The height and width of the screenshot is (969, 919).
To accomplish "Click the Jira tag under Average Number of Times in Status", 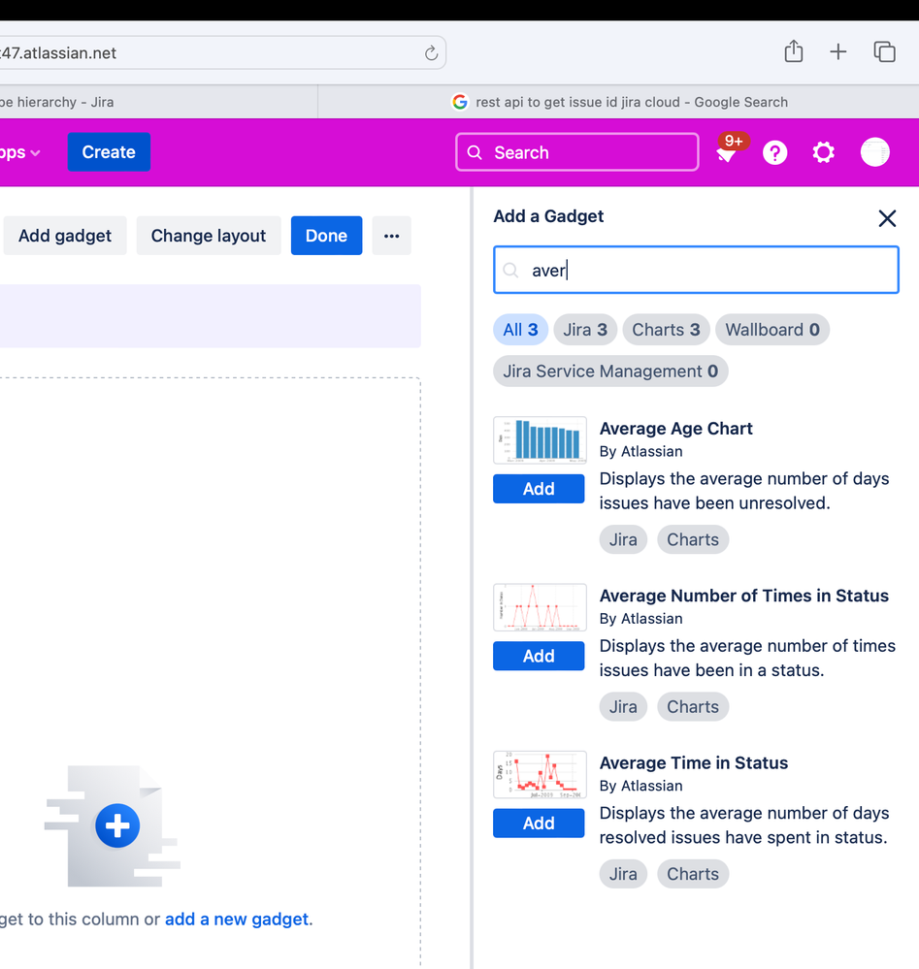I will coord(623,706).
